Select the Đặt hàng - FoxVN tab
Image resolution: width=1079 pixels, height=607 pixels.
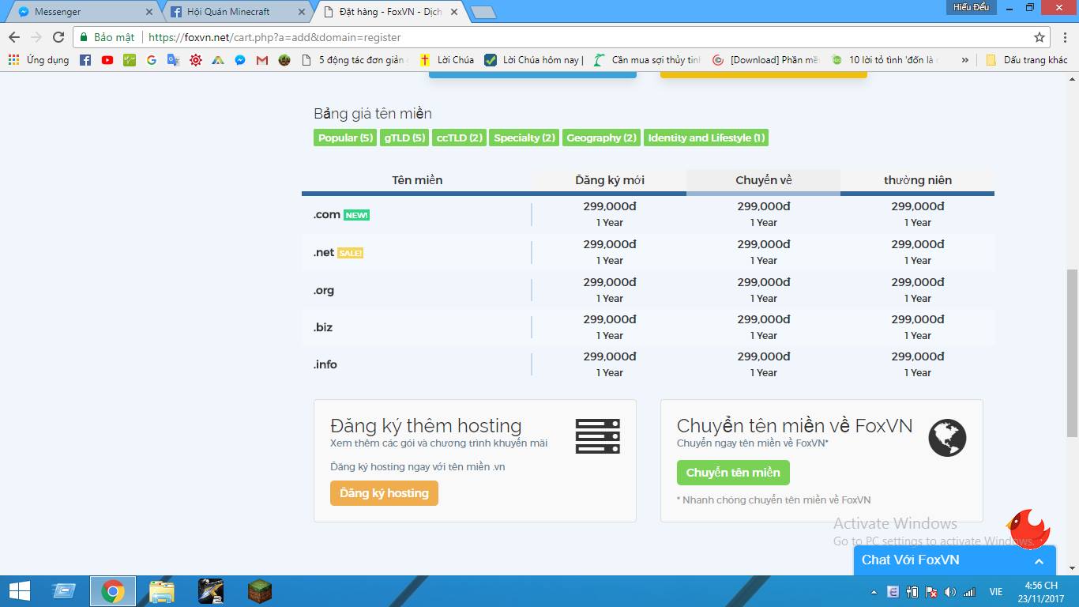pos(393,12)
